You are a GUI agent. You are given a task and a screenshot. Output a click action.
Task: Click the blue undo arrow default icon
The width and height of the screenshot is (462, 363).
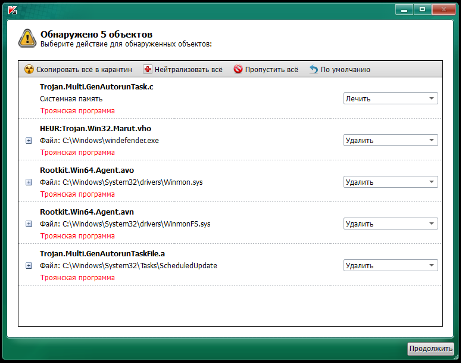click(x=314, y=70)
